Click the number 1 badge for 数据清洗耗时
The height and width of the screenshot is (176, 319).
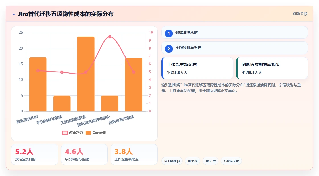pyautogui.click(x=169, y=33)
